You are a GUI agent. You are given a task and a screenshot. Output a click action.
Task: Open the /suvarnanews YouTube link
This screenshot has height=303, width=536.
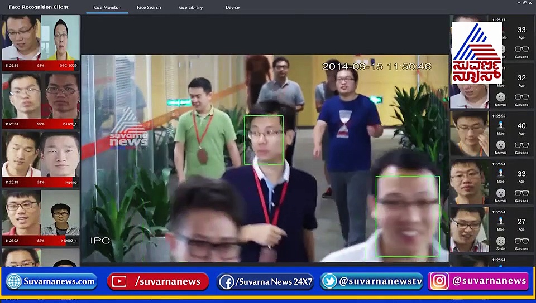pos(167,281)
